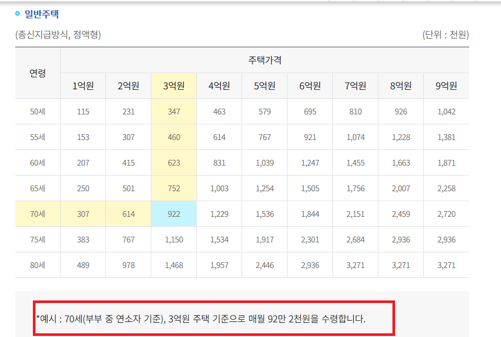This screenshot has width=501, height=337.
Task: Click the highlighted value 623
Action: (x=174, y=162)
